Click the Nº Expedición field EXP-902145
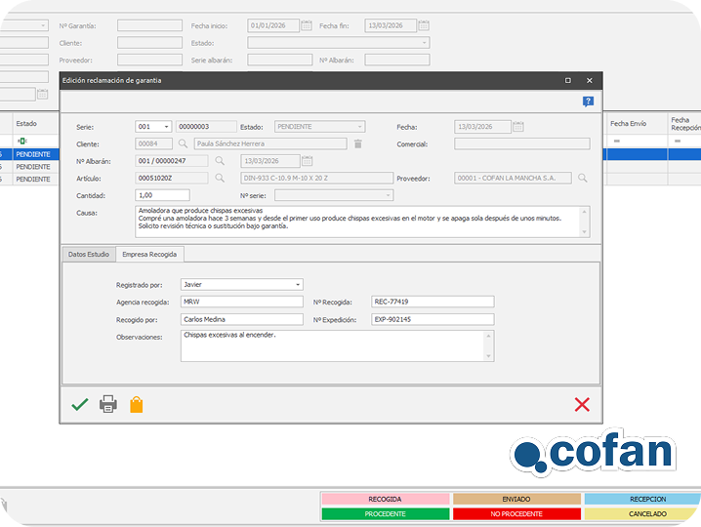Image resolution: width=701 pixels, height=527 pixels. pos(433,319)
